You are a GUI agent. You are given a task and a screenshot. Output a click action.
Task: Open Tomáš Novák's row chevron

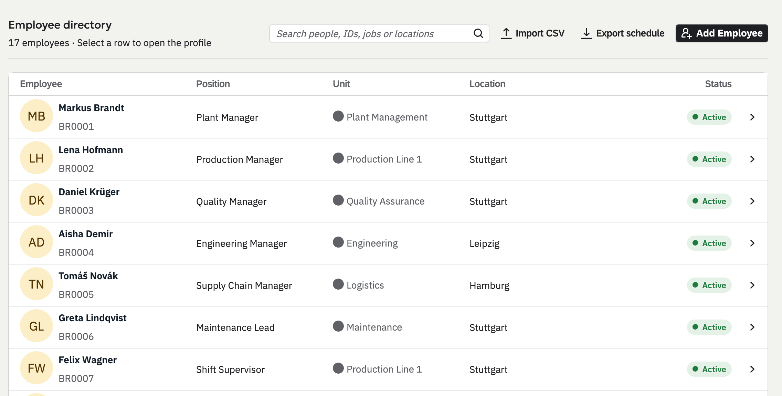tap(752, 285)
